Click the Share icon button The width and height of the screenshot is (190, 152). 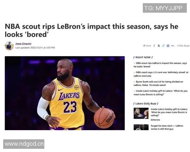(x=147, y=46)
